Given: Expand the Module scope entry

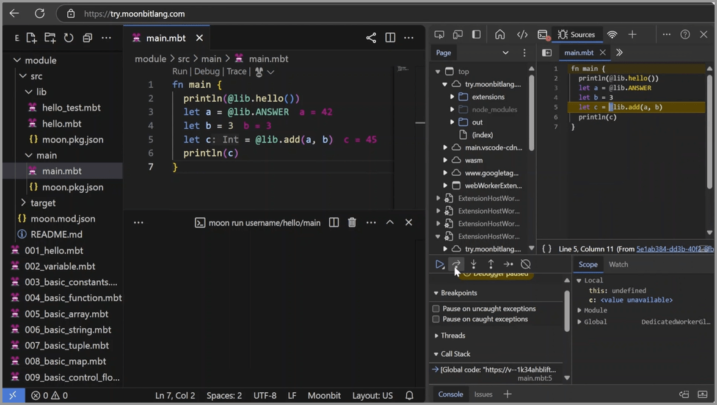Looking at the screenshot, I should 579,310.
